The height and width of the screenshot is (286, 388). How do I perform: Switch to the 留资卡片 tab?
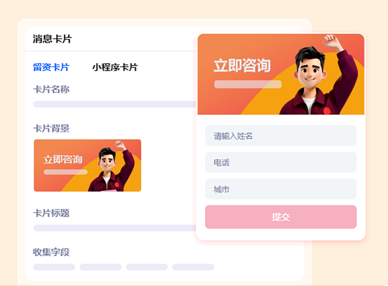(51, 67)
